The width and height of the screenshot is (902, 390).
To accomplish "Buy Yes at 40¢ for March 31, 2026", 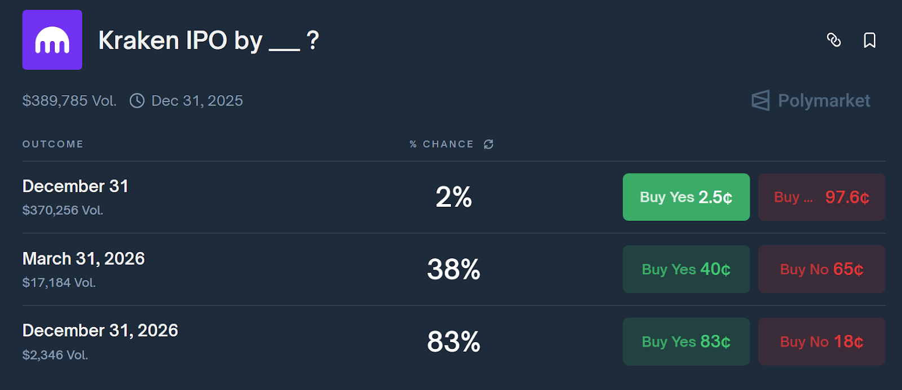I will [686, 269].
